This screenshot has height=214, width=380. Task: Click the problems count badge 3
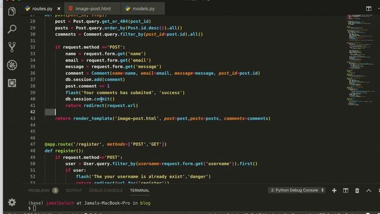[x=55, y=190]
